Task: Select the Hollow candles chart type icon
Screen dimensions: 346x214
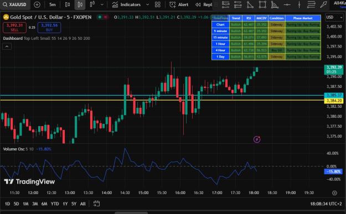Action: point(92,4)
